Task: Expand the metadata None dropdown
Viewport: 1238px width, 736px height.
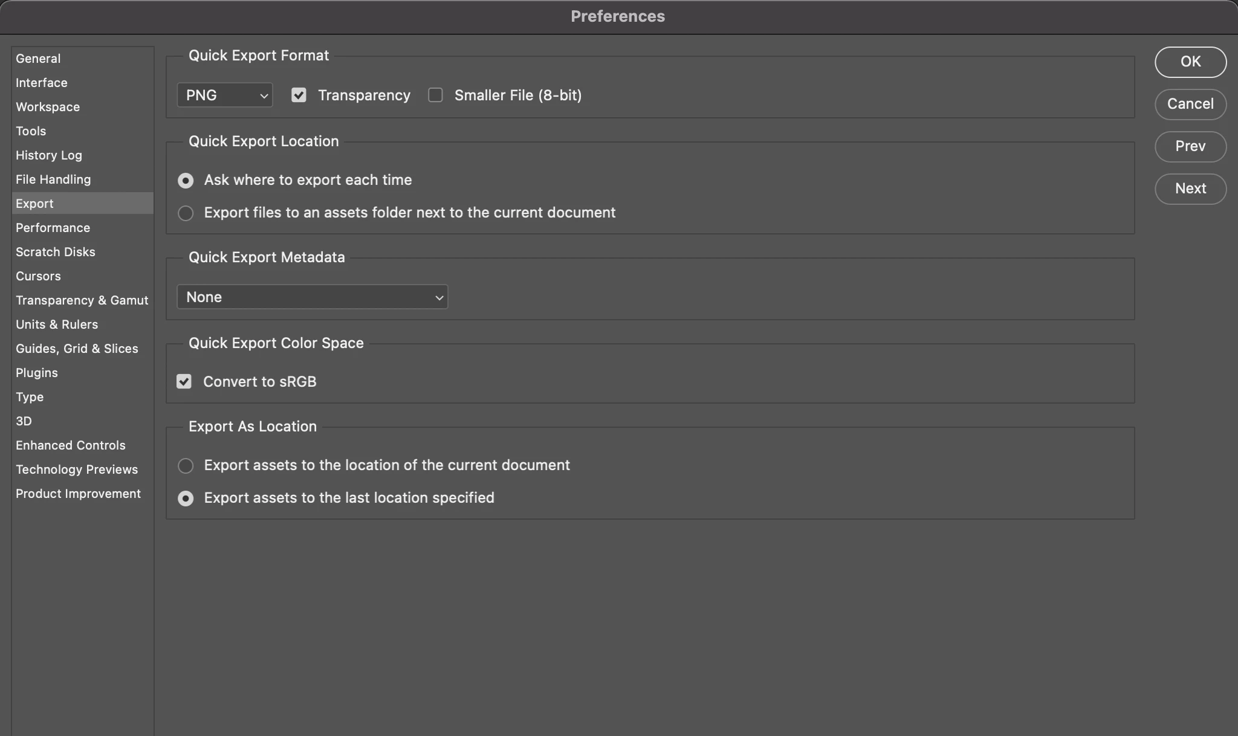Action: coord(312,297)
